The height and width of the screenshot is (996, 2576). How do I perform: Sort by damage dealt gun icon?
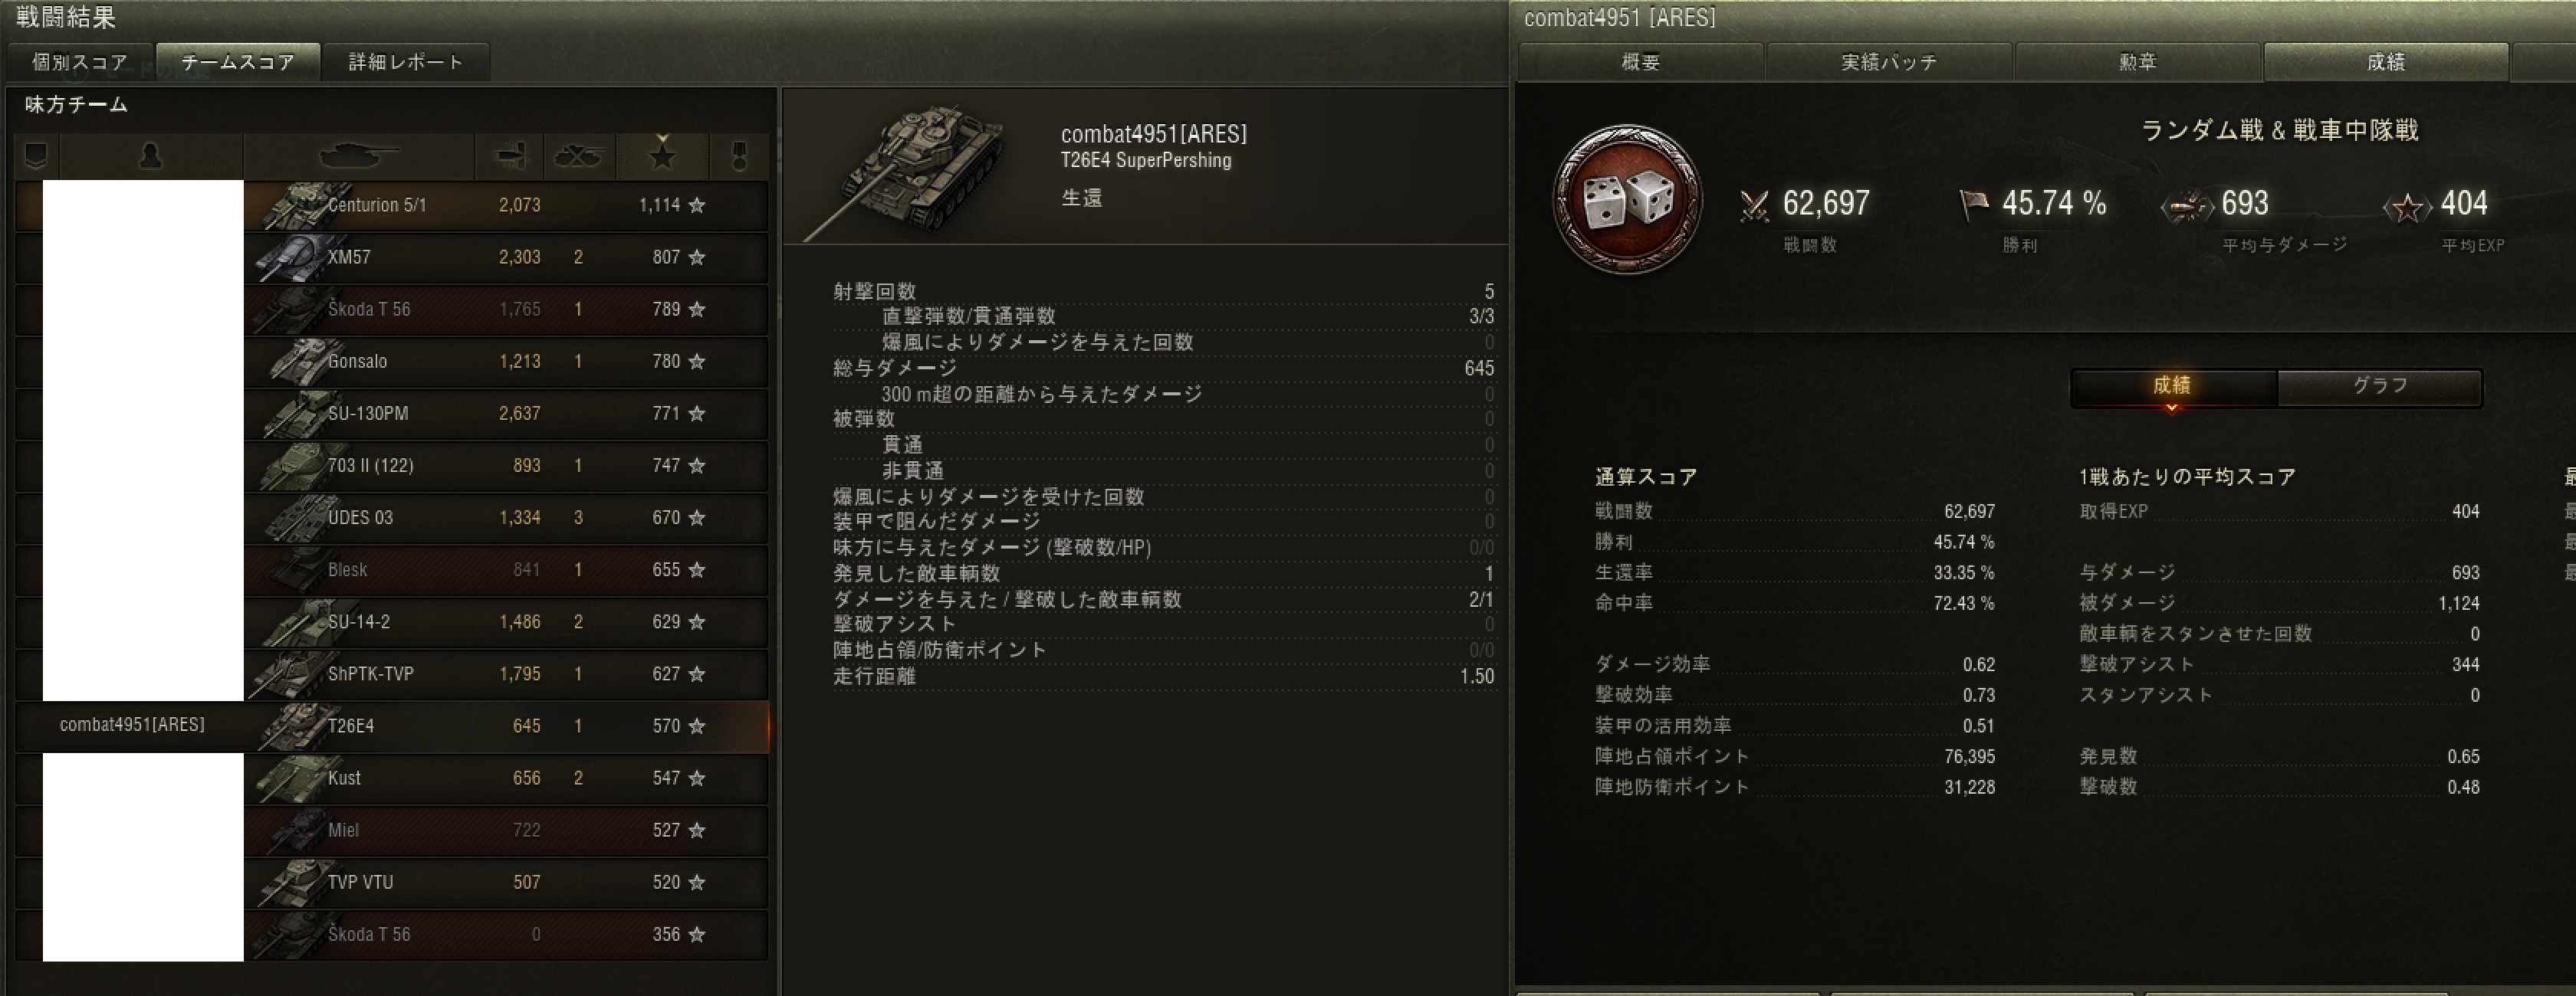[x=510, y=156]
